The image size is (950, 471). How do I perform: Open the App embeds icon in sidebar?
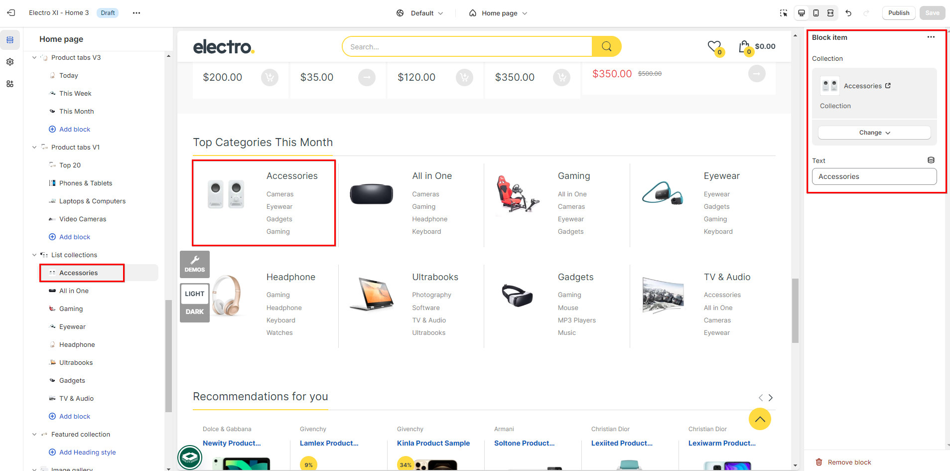10,84
